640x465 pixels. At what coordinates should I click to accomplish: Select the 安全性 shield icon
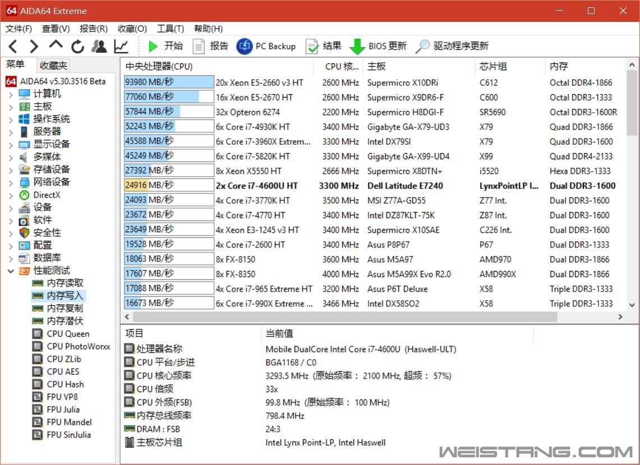[x=25, y=233]
